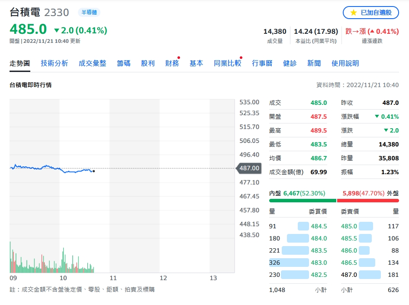409x305 pixels.
Task: Click ask price 485.5
Action: coord(349,238)
